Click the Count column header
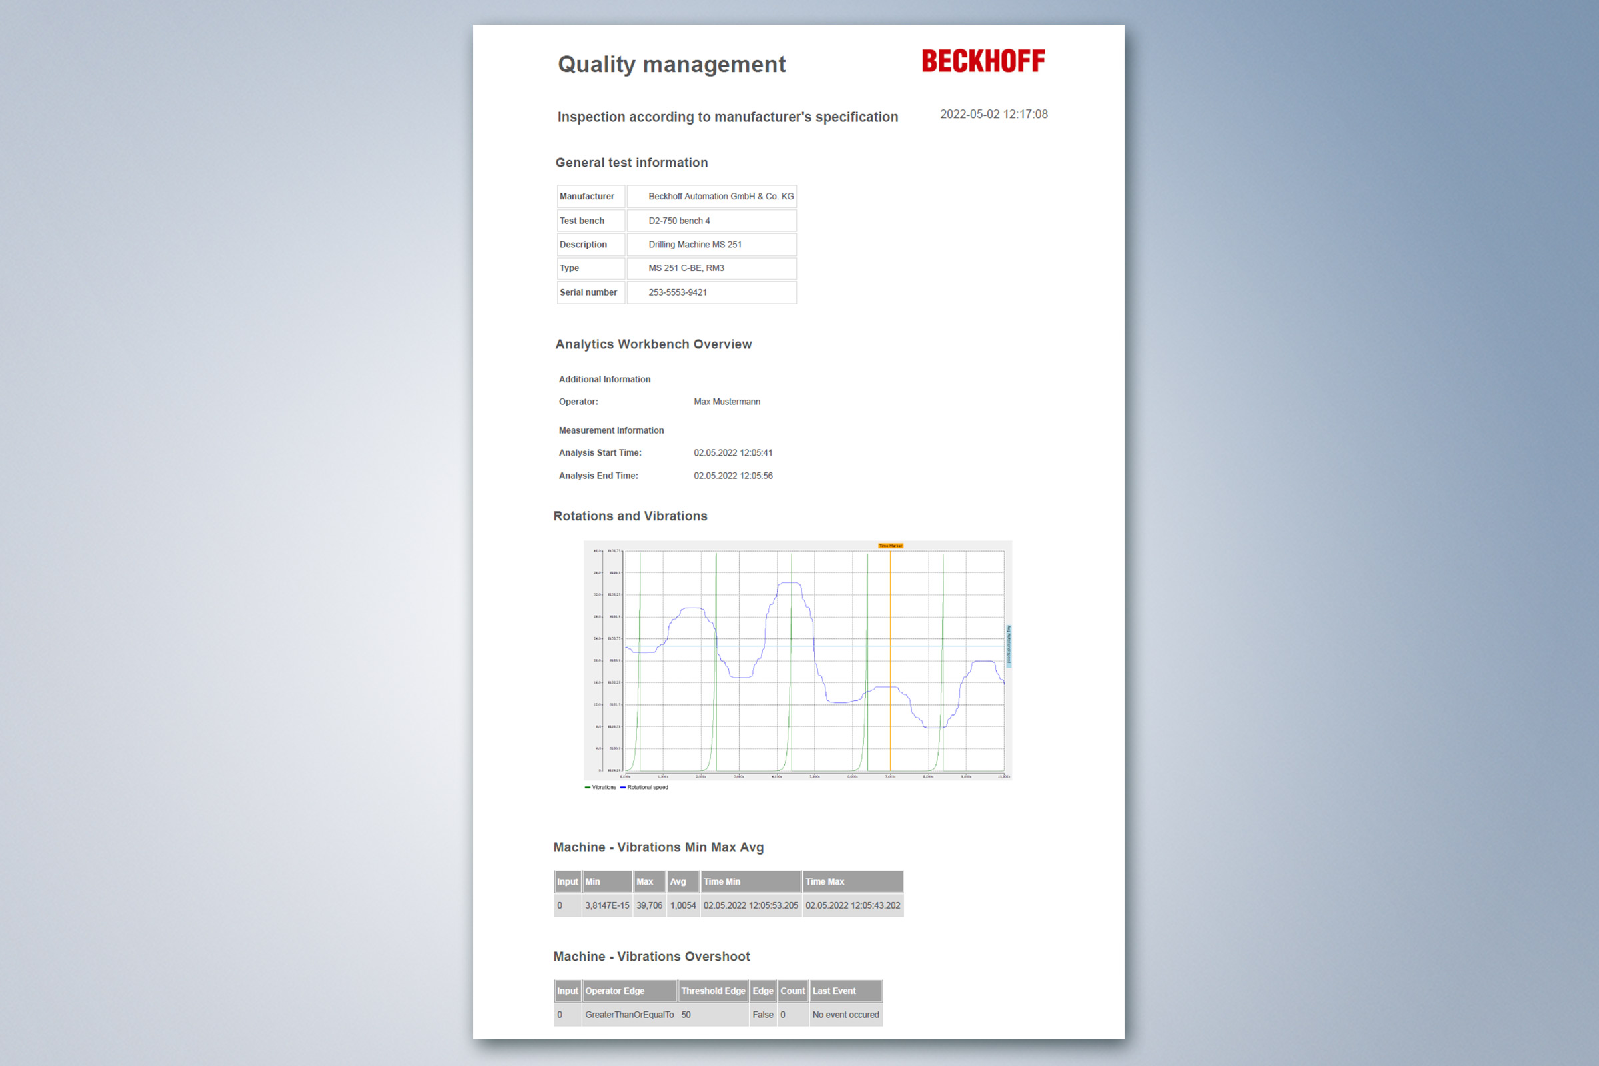The width and height of the screenshot is (1599, 1066). click(x=792, y=991)
